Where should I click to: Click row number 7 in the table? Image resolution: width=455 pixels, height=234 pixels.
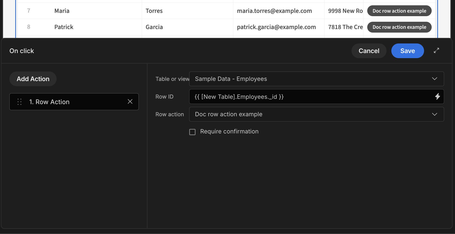[29, 11]
